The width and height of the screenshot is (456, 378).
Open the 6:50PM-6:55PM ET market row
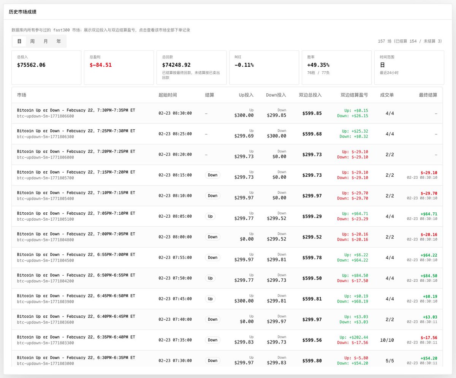pos(227,278)
